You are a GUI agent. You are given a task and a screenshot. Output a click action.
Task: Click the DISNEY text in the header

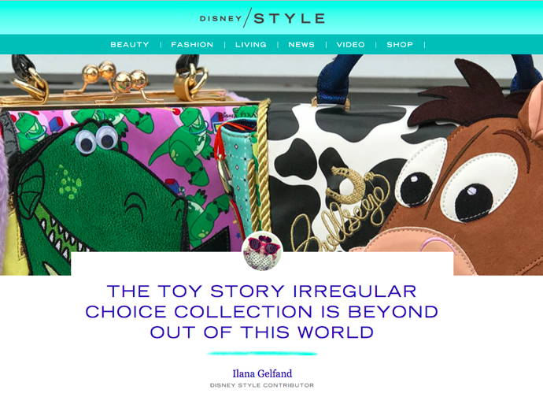coord(220,18)
